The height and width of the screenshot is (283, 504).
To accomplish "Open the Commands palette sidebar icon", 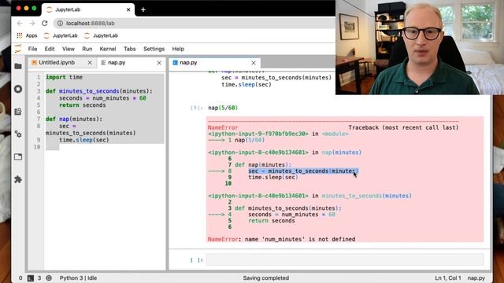I will (18, 112).
